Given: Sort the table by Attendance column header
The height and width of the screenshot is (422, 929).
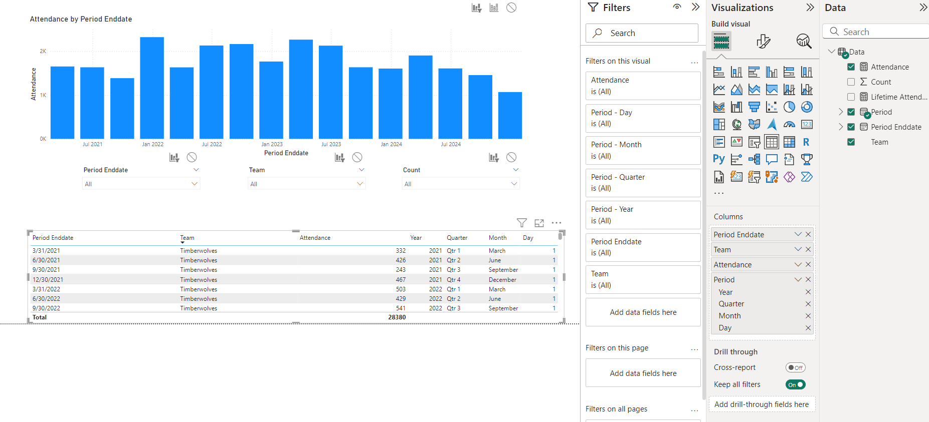Looking at the screenshot, I should click(315, 238).
